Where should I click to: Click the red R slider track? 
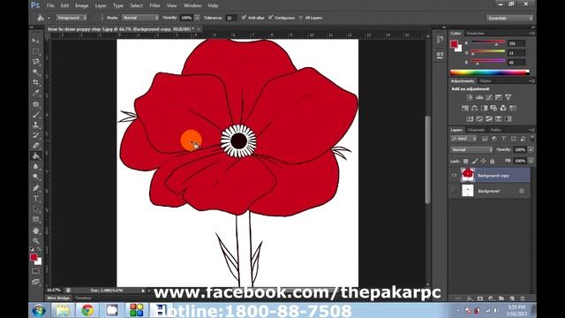click(x=488, y=42)
